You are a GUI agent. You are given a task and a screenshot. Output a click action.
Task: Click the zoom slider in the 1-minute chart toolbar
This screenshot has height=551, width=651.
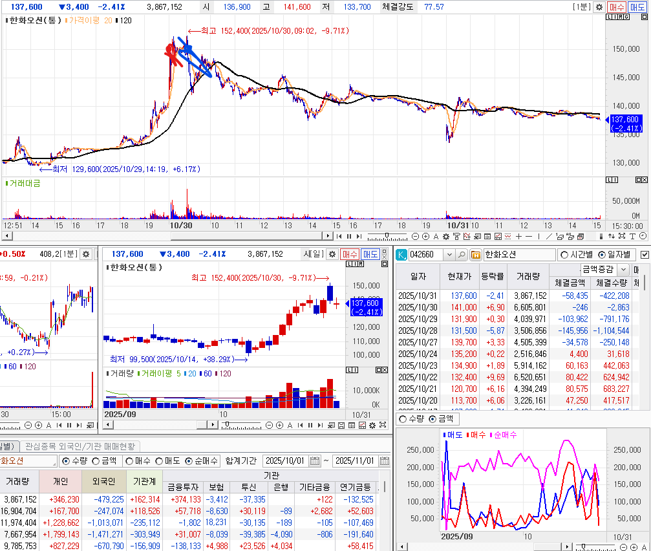[x=387, y=236]
